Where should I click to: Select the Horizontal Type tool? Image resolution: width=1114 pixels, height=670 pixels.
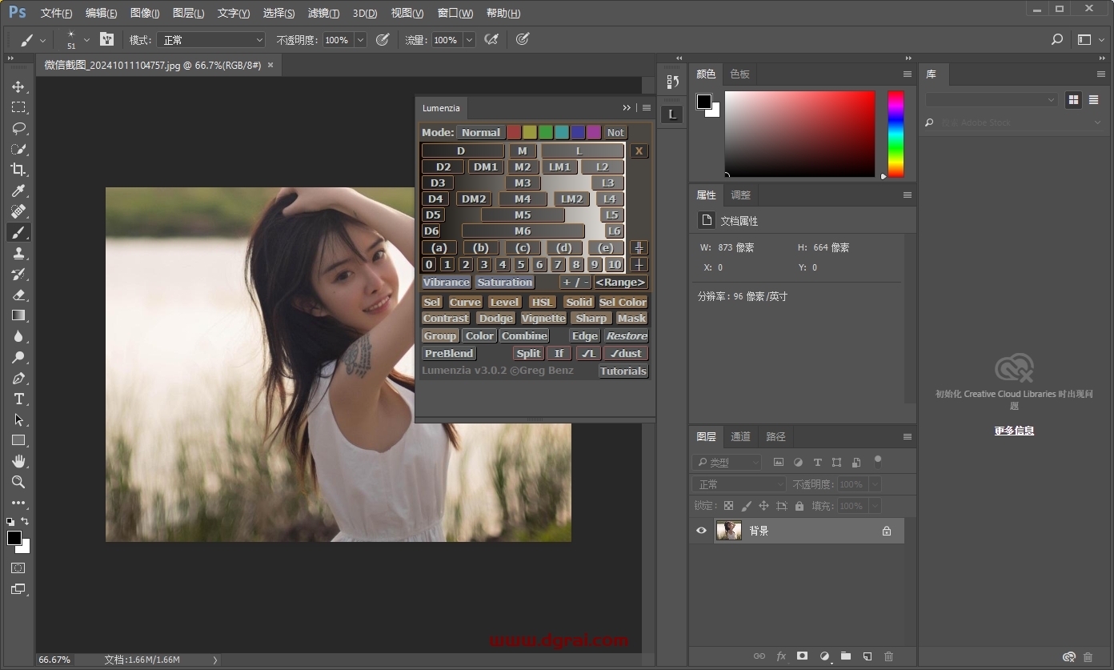[18, 399]
